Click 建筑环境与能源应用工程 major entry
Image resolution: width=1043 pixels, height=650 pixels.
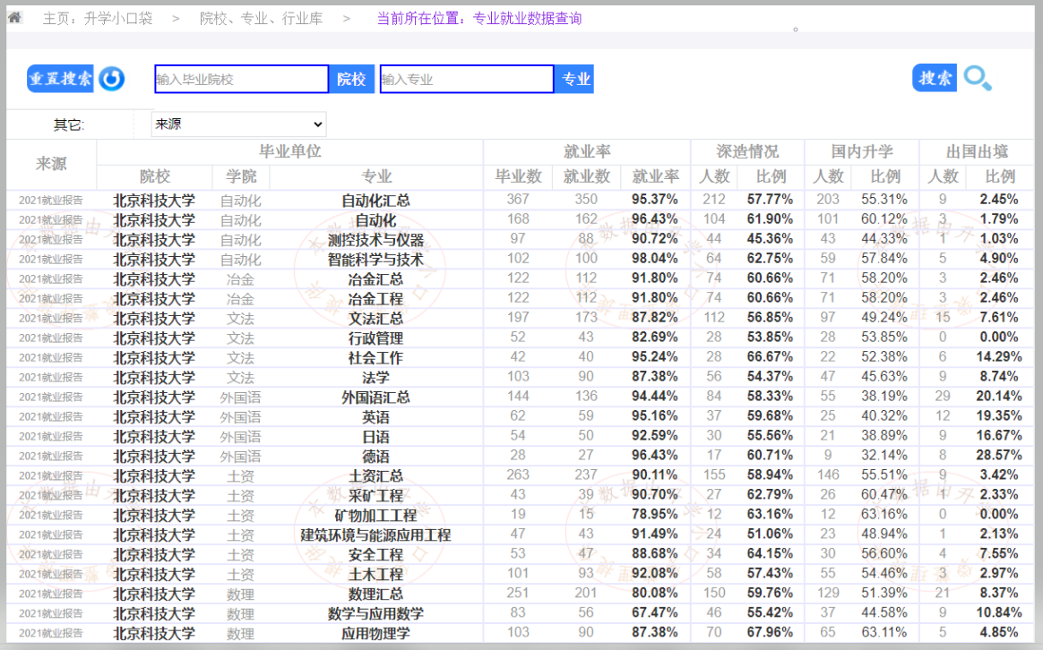tap(375, 535)
